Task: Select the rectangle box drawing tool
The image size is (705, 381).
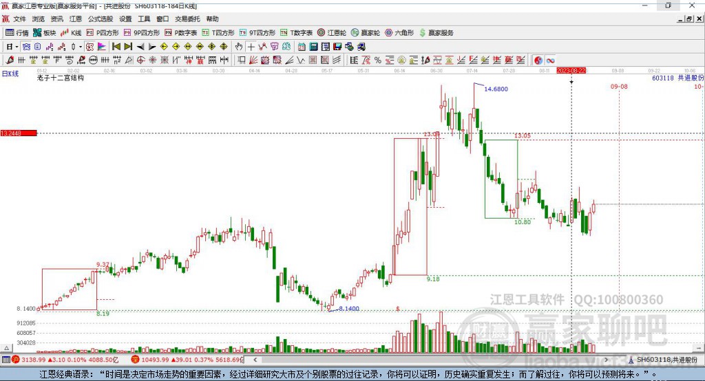Action: [242, 61]
